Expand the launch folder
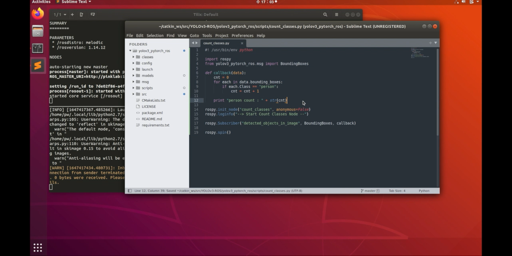 point(134,70)
